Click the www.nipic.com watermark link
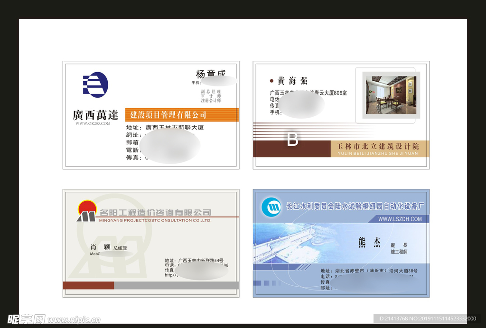 point(74,320)
